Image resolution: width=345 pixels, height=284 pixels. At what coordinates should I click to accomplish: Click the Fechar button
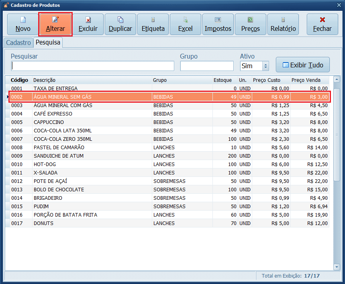coord(322,24)
